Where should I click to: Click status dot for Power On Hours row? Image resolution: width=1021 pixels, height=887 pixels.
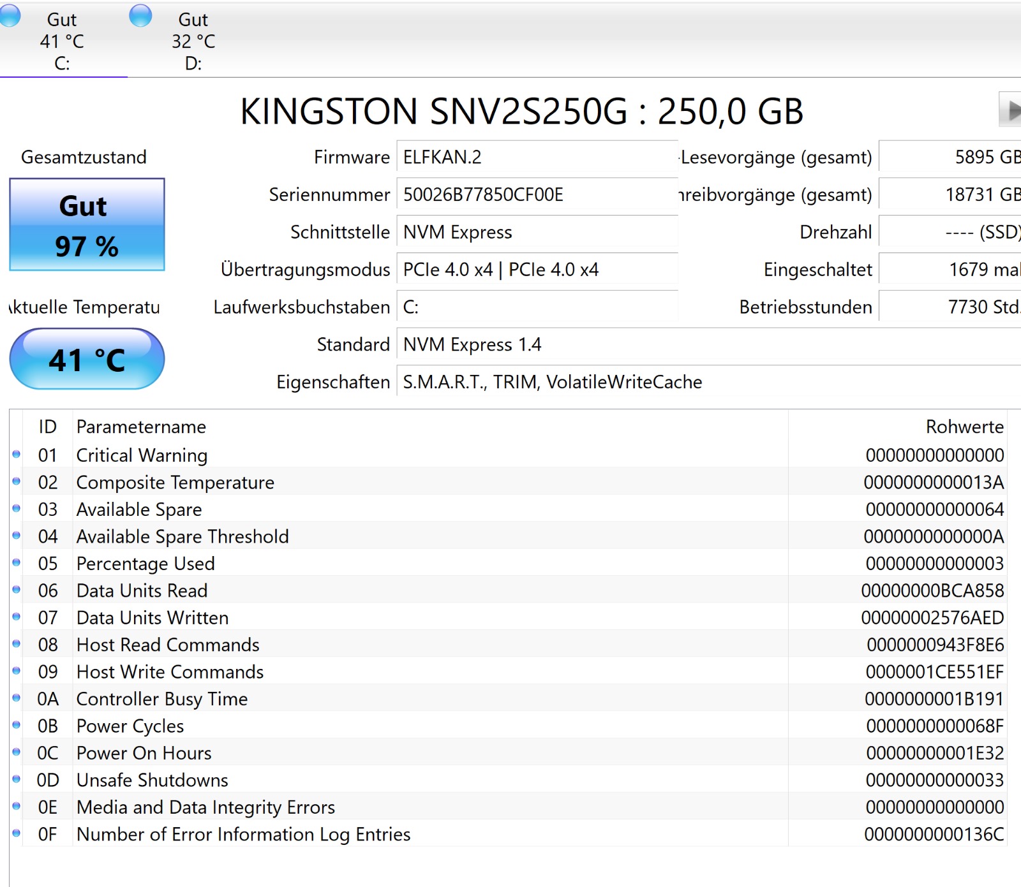pyautogui.click(x=17, y=752)
